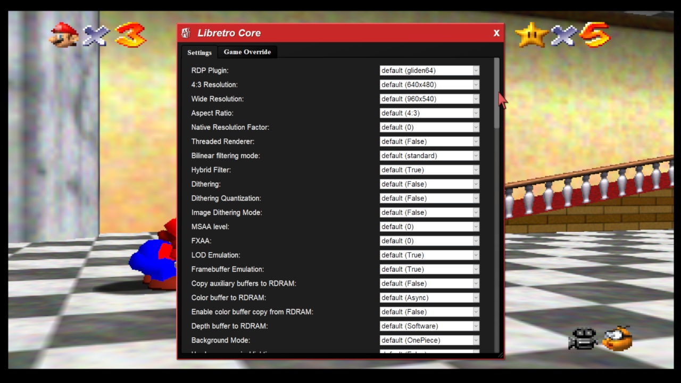Viewport: 681px width, 383px height.
Task: Click the settings list scrollbar
Action: [x=496, y=96]
